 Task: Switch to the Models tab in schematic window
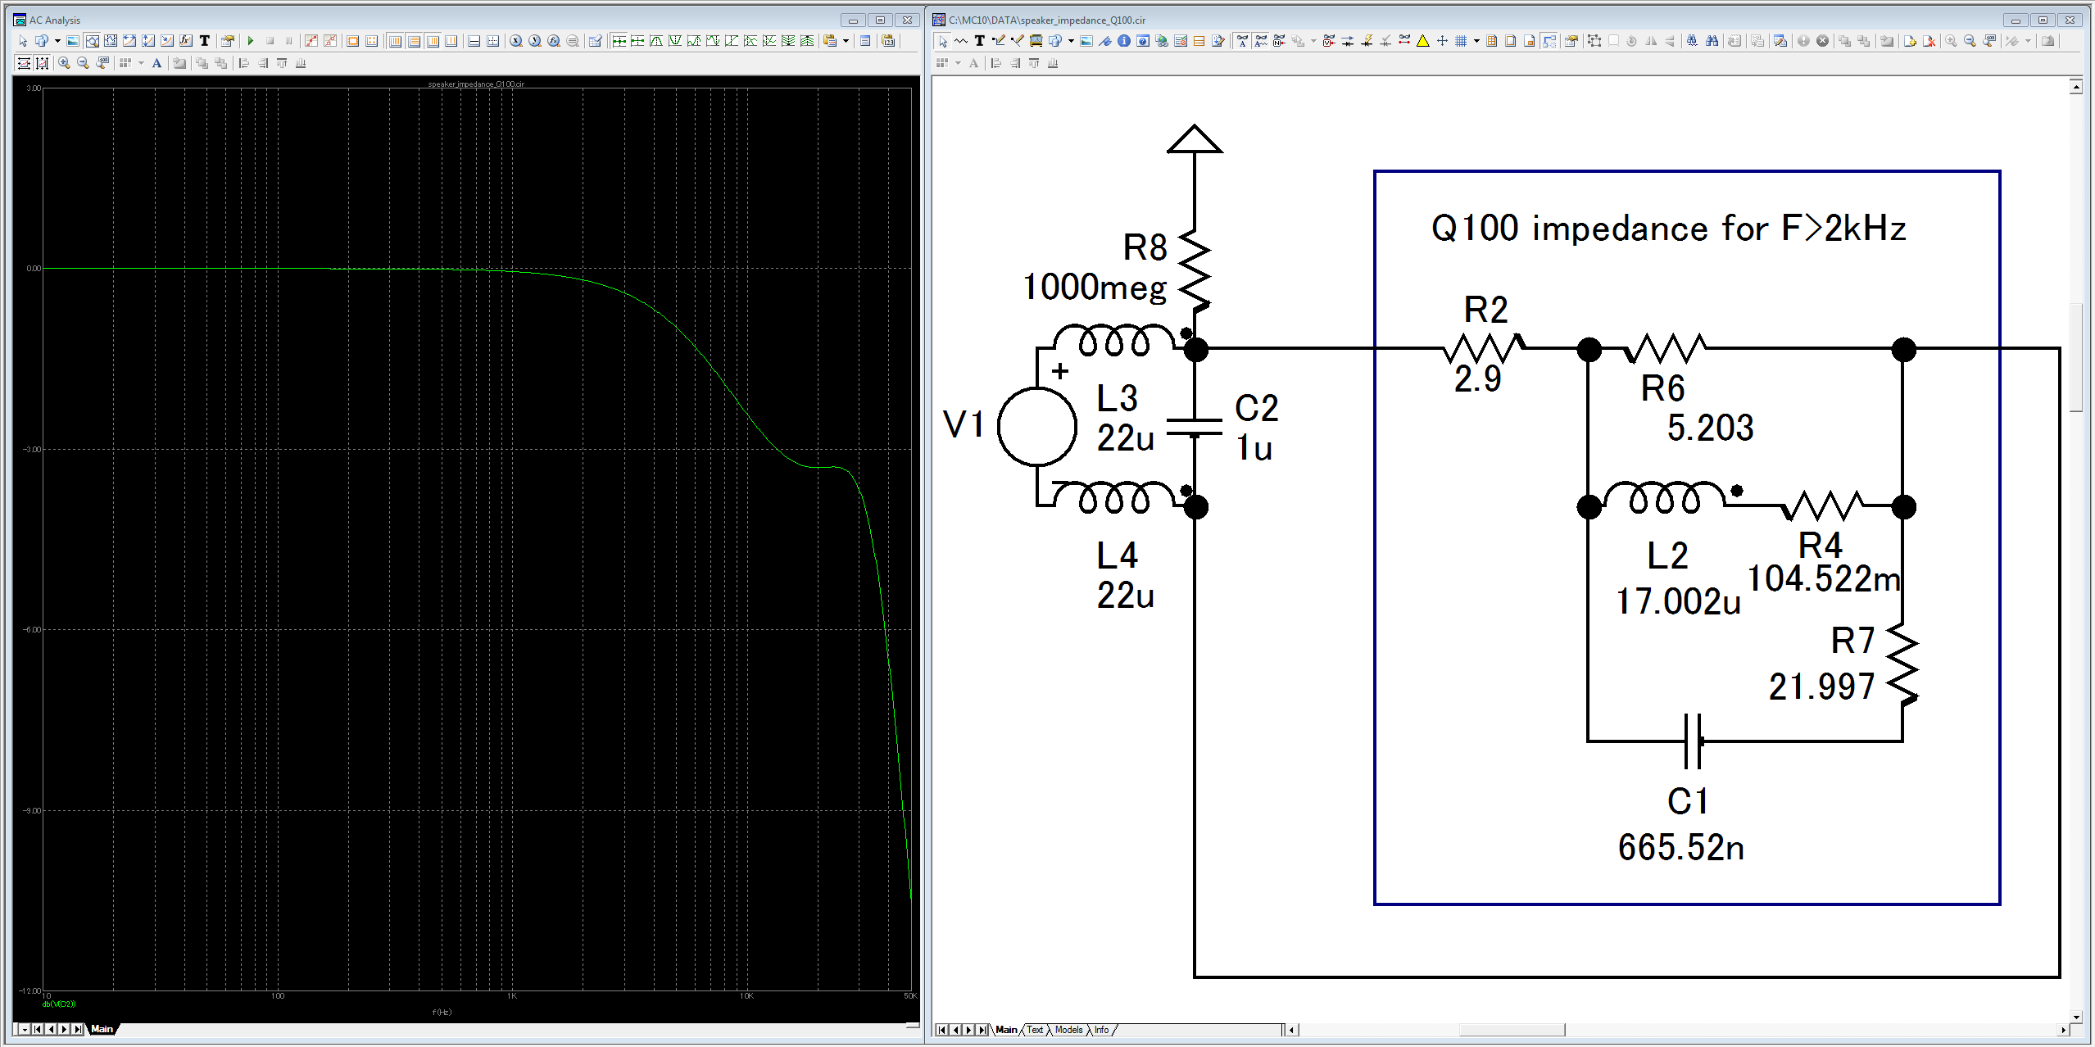tap(1068, 1030)
